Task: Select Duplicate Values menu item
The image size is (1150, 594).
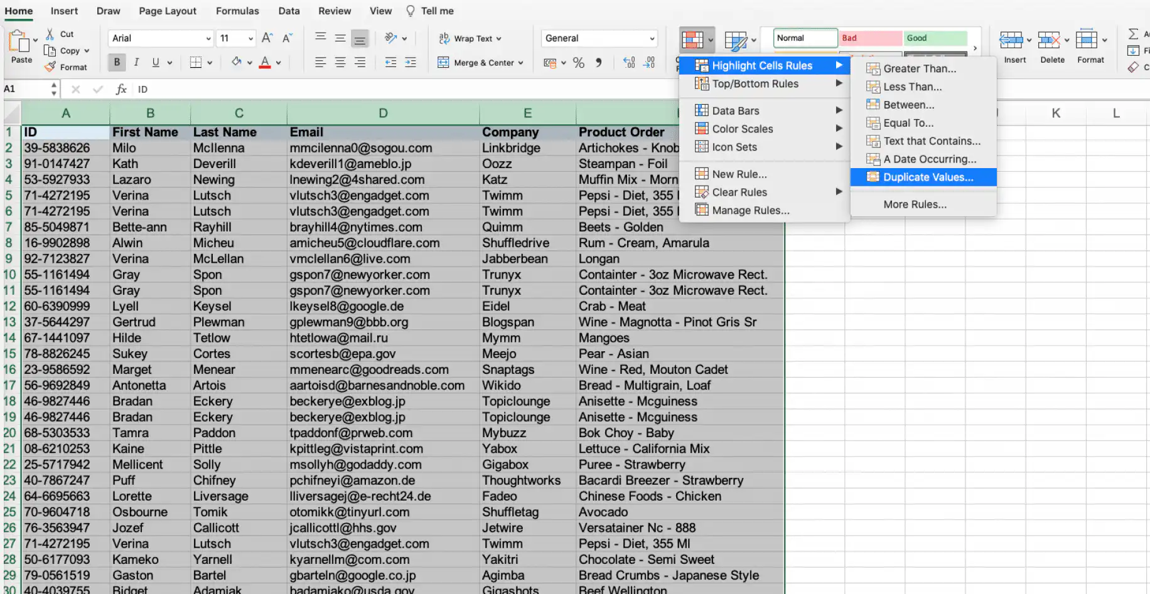Action: [923, 177]
